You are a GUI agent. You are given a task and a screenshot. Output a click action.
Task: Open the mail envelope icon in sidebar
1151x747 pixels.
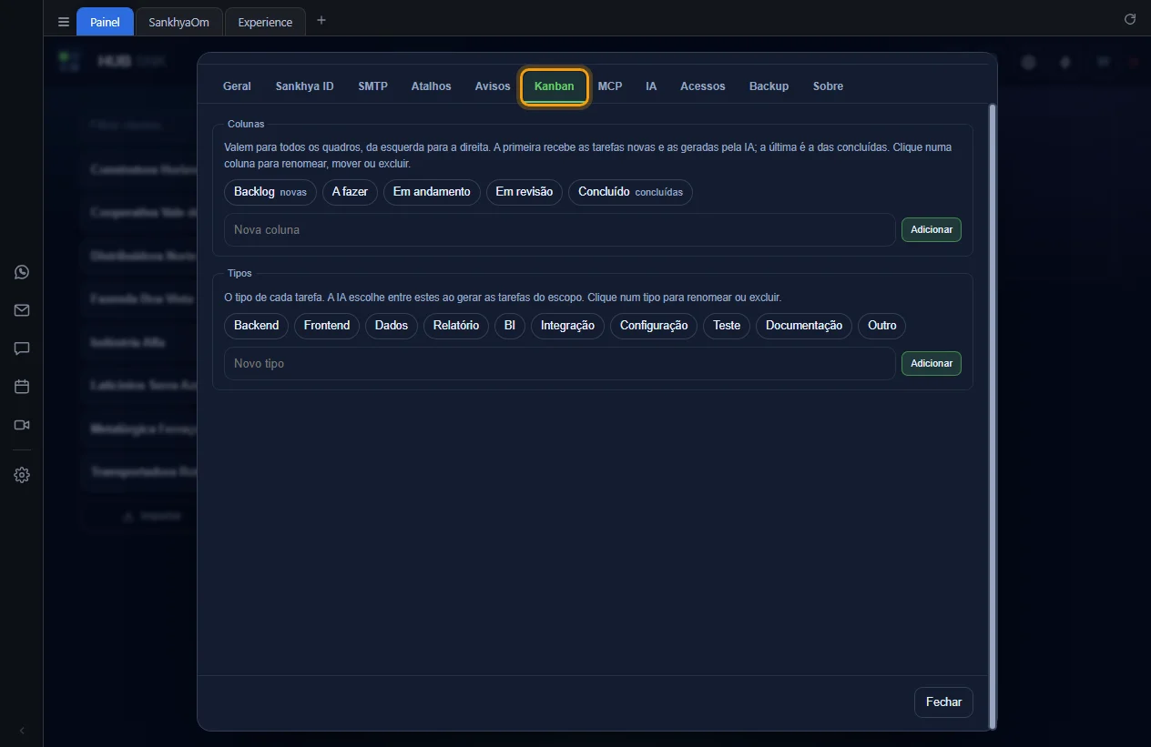click(22, 310)
